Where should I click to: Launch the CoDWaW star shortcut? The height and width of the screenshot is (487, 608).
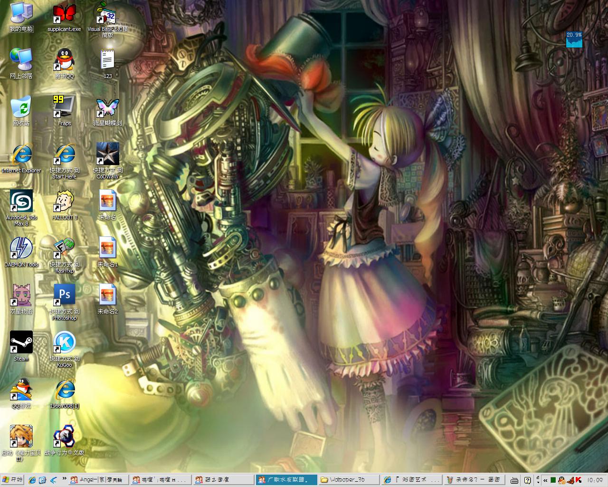coord(108,161)
